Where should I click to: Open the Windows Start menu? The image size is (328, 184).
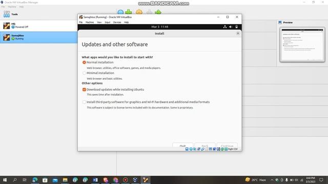click(5, 180)
